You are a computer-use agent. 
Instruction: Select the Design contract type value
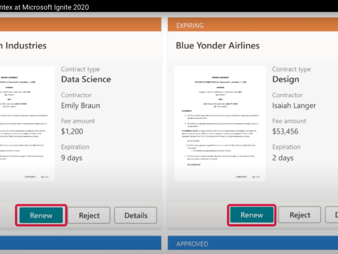point(286,80)
